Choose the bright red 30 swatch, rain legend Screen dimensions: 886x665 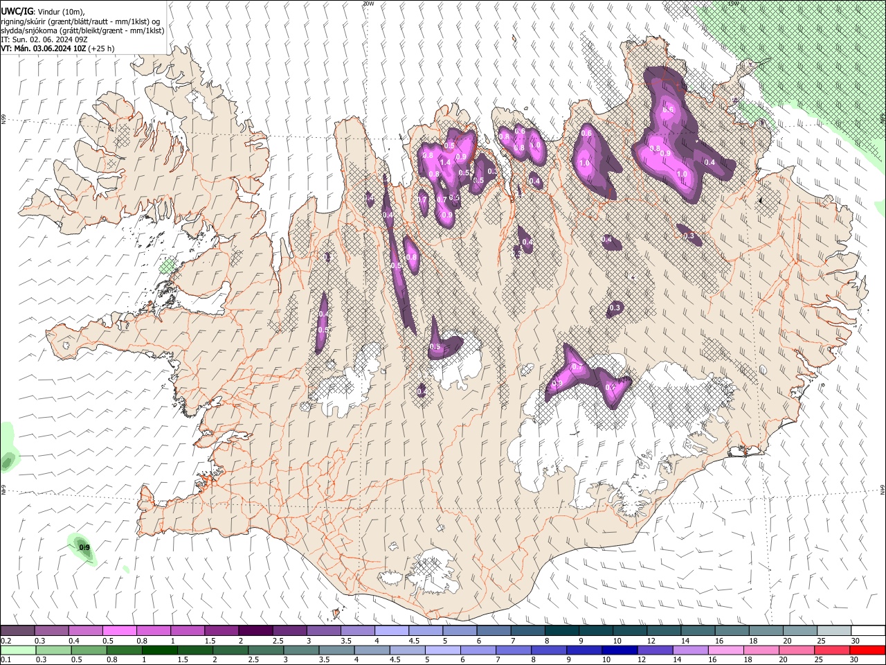tap(867, 650)
